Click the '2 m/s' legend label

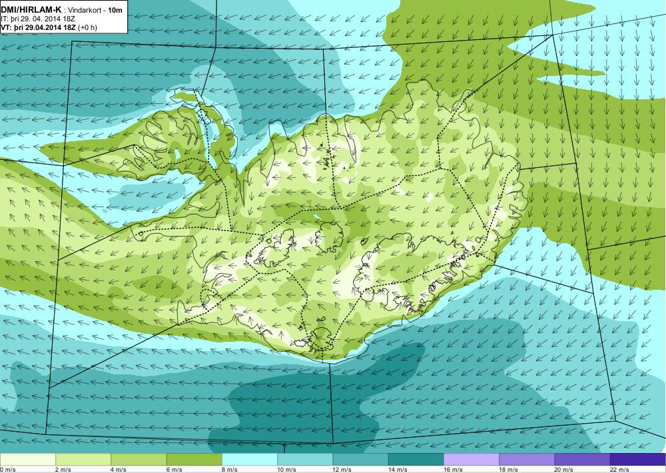point(63,470)
